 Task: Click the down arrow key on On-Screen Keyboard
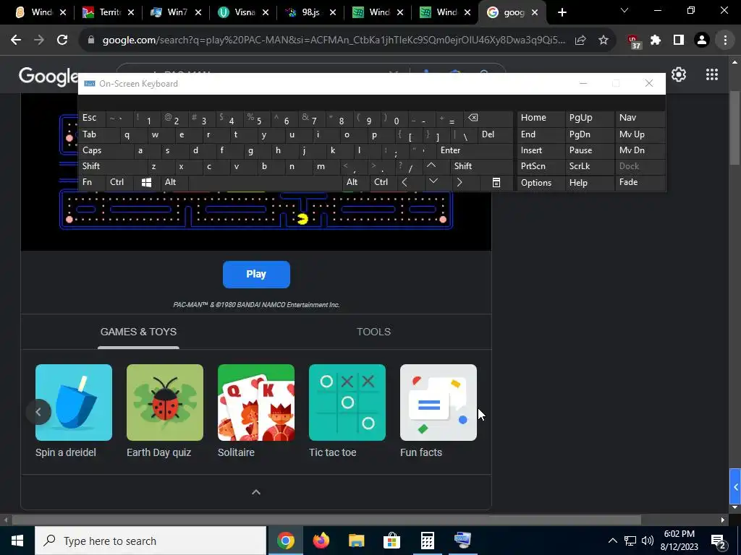coord(433,181)
